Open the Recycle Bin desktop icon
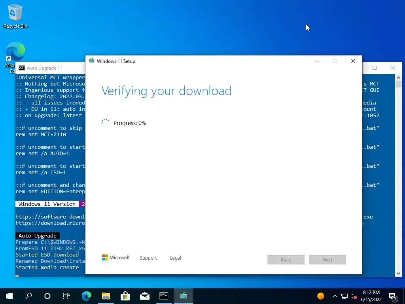405x304 pixels. 15,16
